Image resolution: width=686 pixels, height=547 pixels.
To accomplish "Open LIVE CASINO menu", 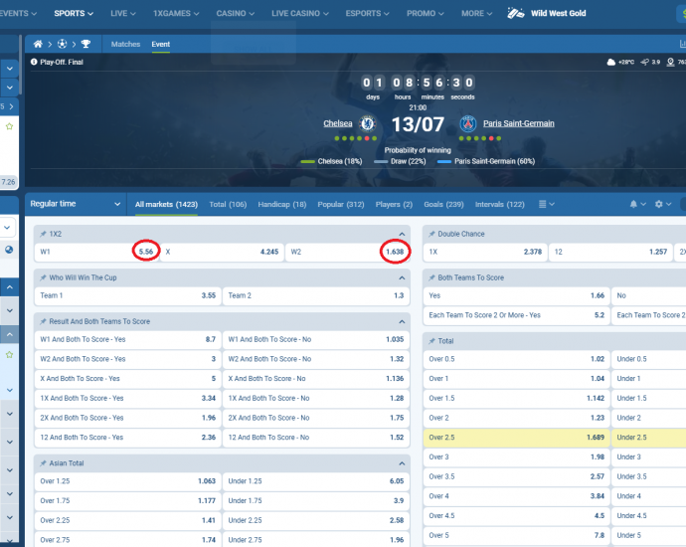I will (299, 14).
